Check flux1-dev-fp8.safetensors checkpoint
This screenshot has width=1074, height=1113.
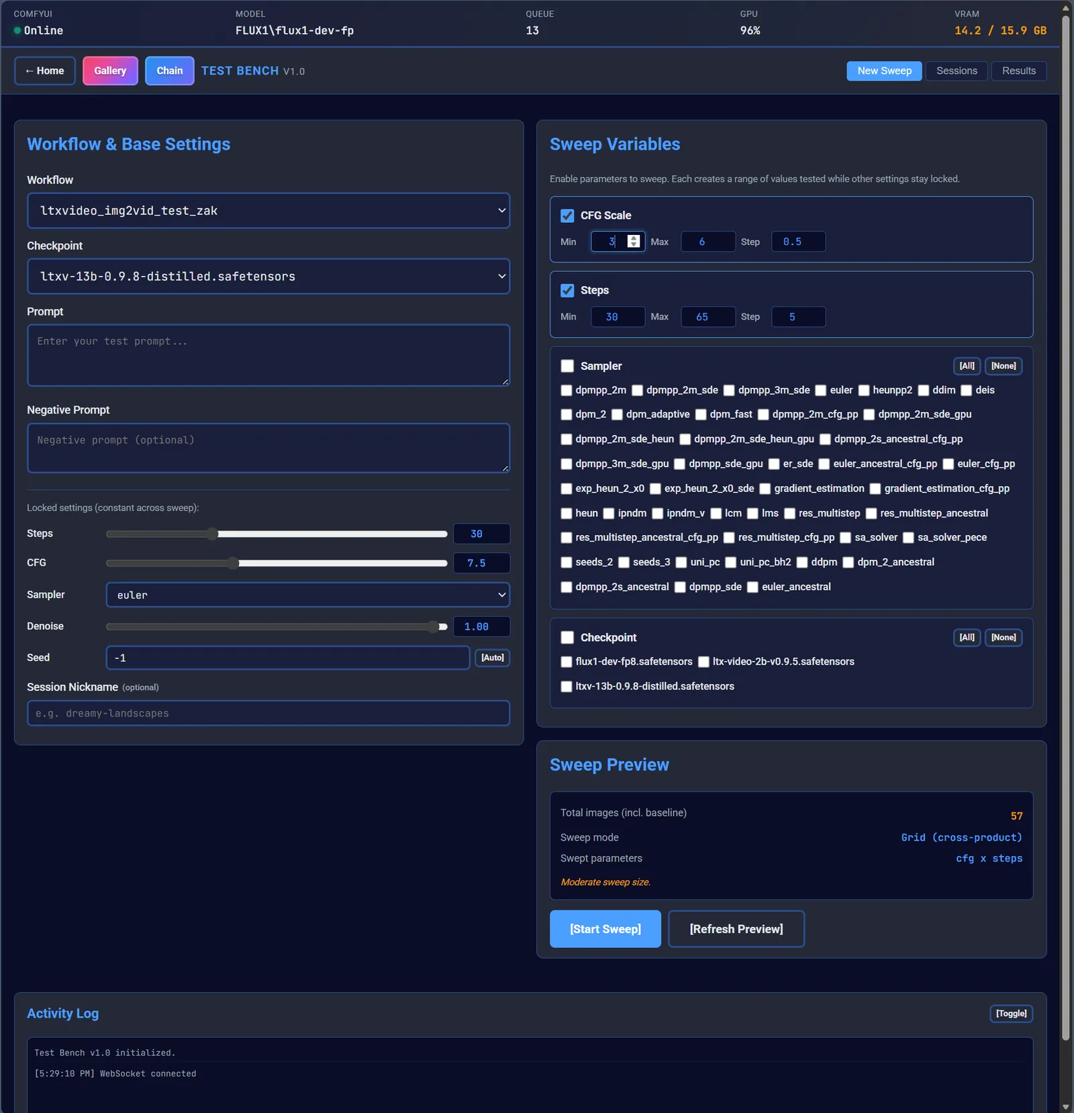pos(567,662)
